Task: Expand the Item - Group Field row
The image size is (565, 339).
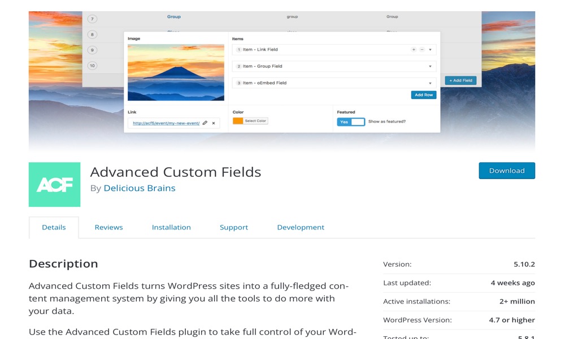Action: (x=430, y=66)
